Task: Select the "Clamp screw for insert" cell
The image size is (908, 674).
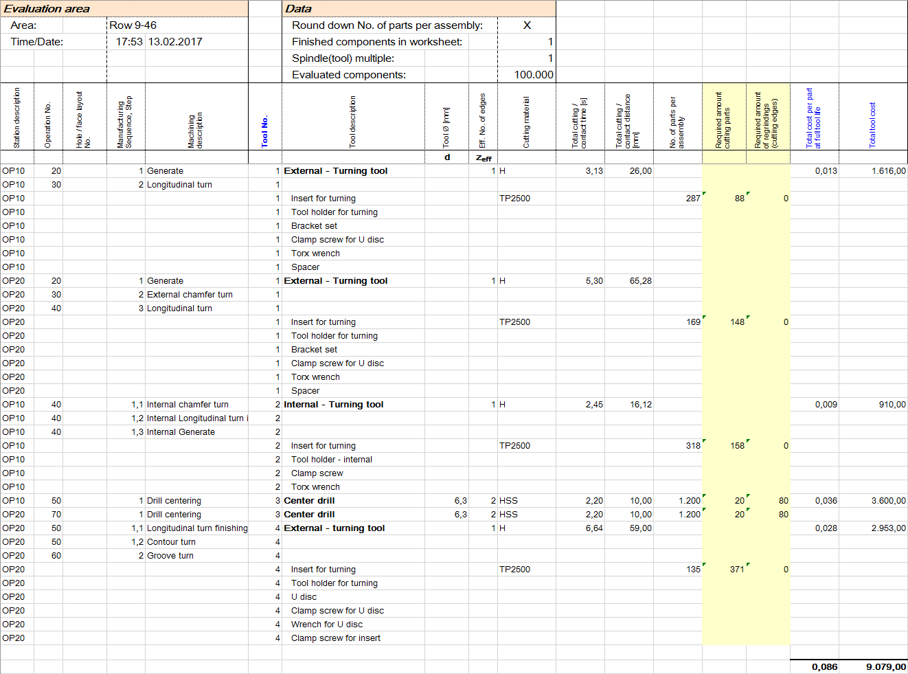Action: tap(336, 638)
